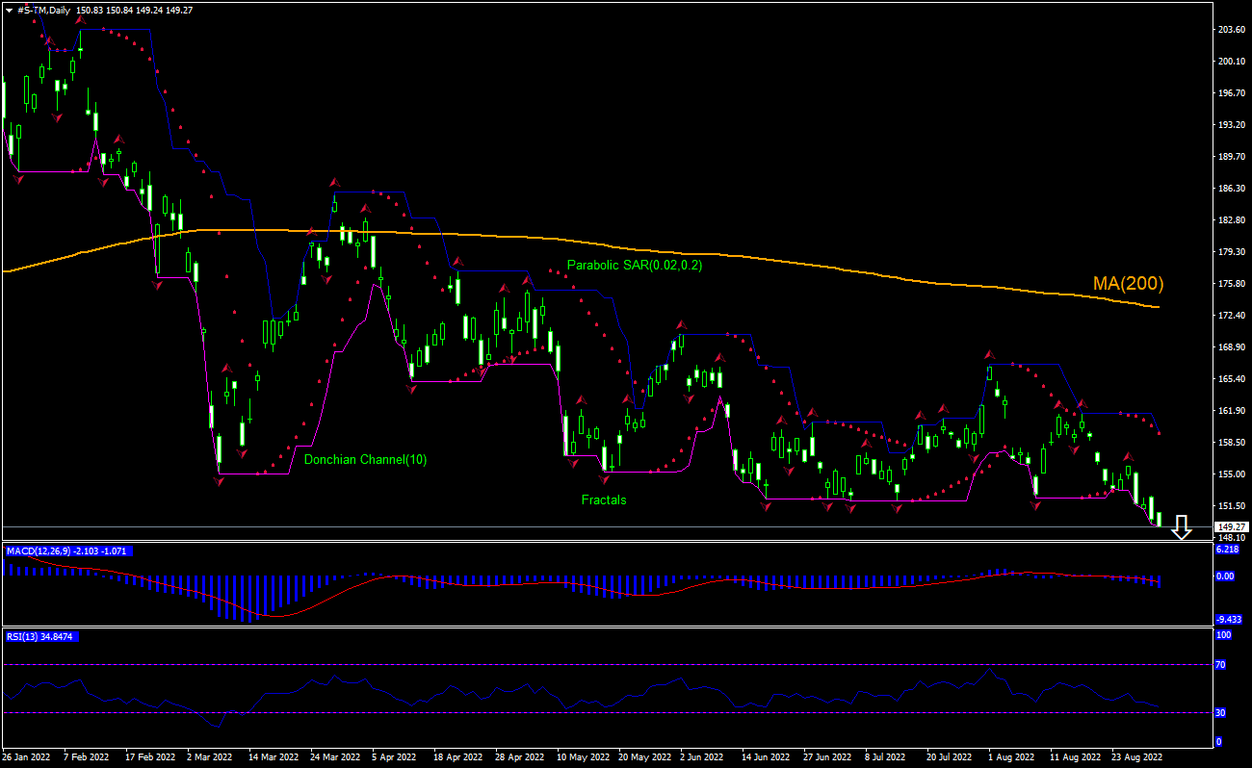
Task: Click the MA(200) orange label
Action: (x=1128, y=284)
